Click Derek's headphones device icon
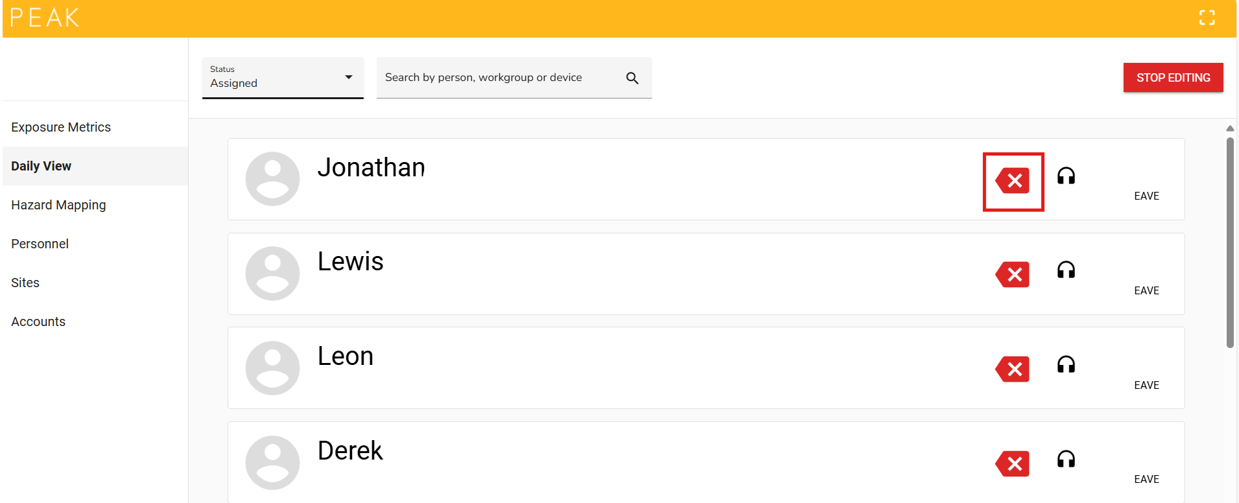Image resolution: width=1239 pixels, height=503 pixels. point(1066,460)
